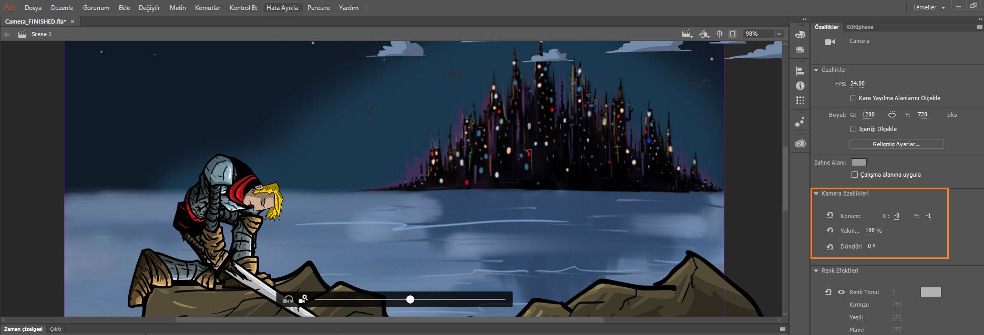Open the Hata Ayıkla menu
Screen dimensions: 984x335
[x=282, y=8]
